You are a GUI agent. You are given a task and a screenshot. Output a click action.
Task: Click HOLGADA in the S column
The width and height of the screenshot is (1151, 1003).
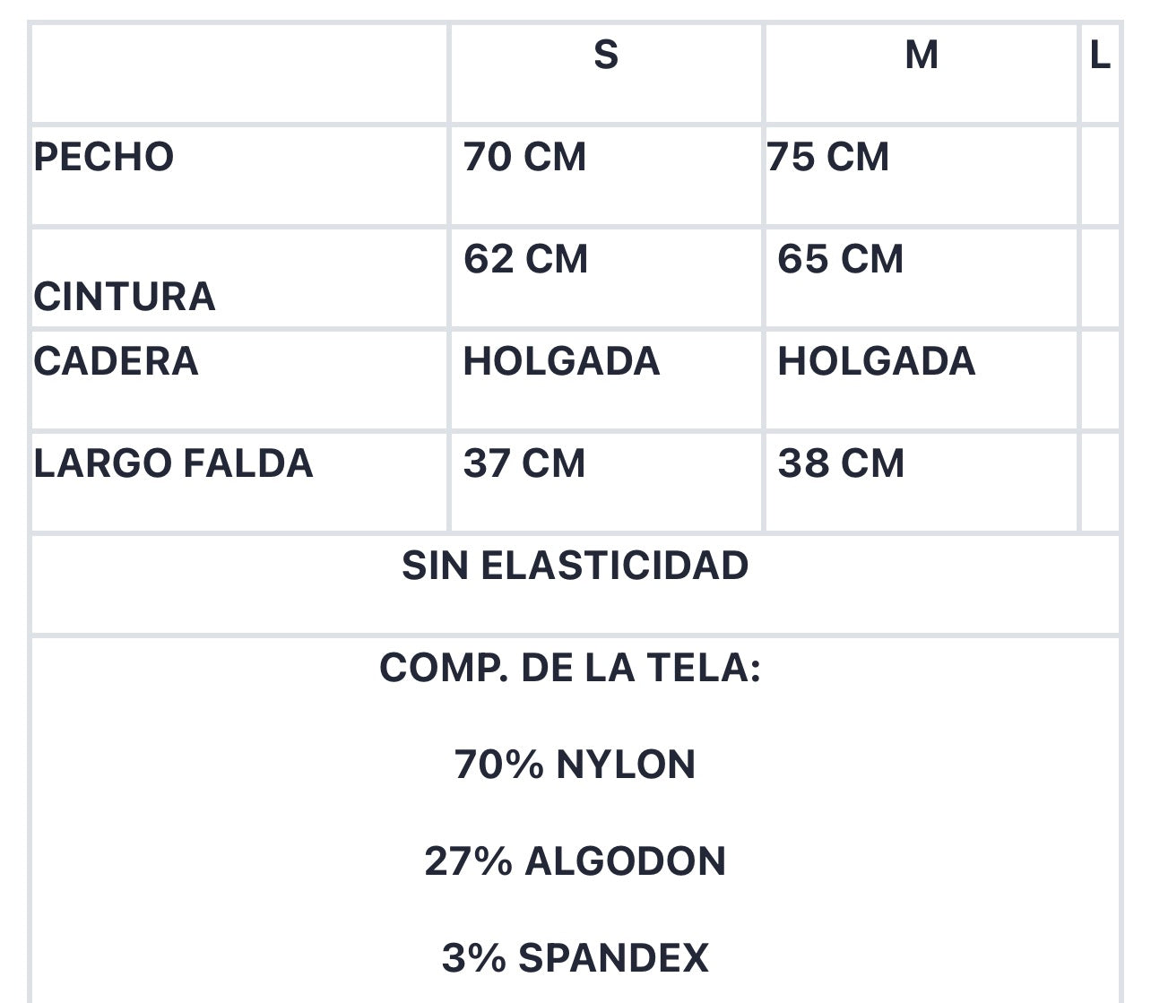point(561,361)
